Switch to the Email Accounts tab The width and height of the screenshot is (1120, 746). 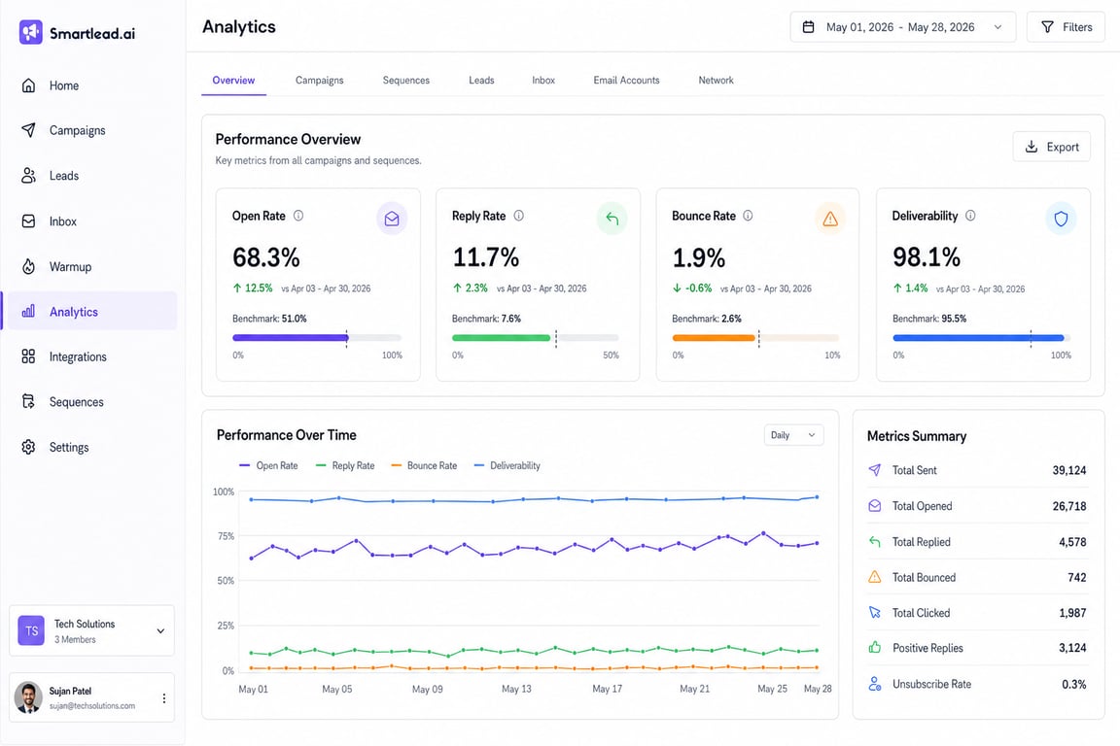(626, 80)
